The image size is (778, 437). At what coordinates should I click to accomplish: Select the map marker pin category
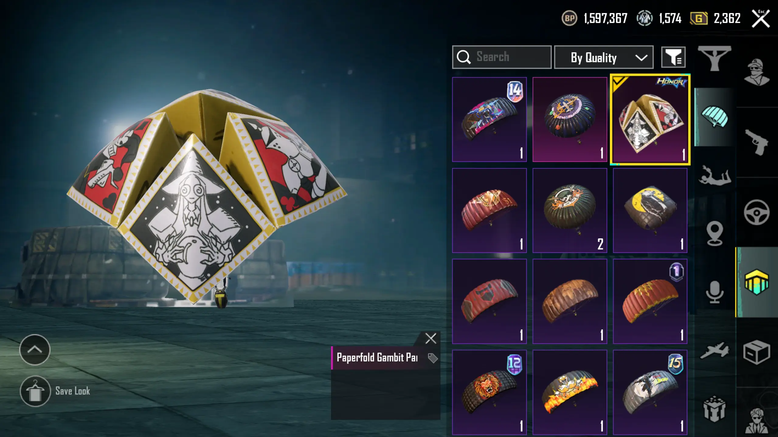[x=714, y=234]
